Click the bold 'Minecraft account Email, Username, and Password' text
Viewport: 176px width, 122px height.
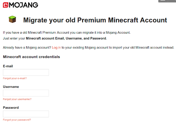pos(66,38)
